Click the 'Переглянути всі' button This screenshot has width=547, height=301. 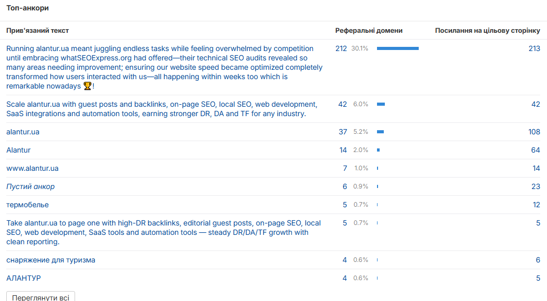point(41,297)
